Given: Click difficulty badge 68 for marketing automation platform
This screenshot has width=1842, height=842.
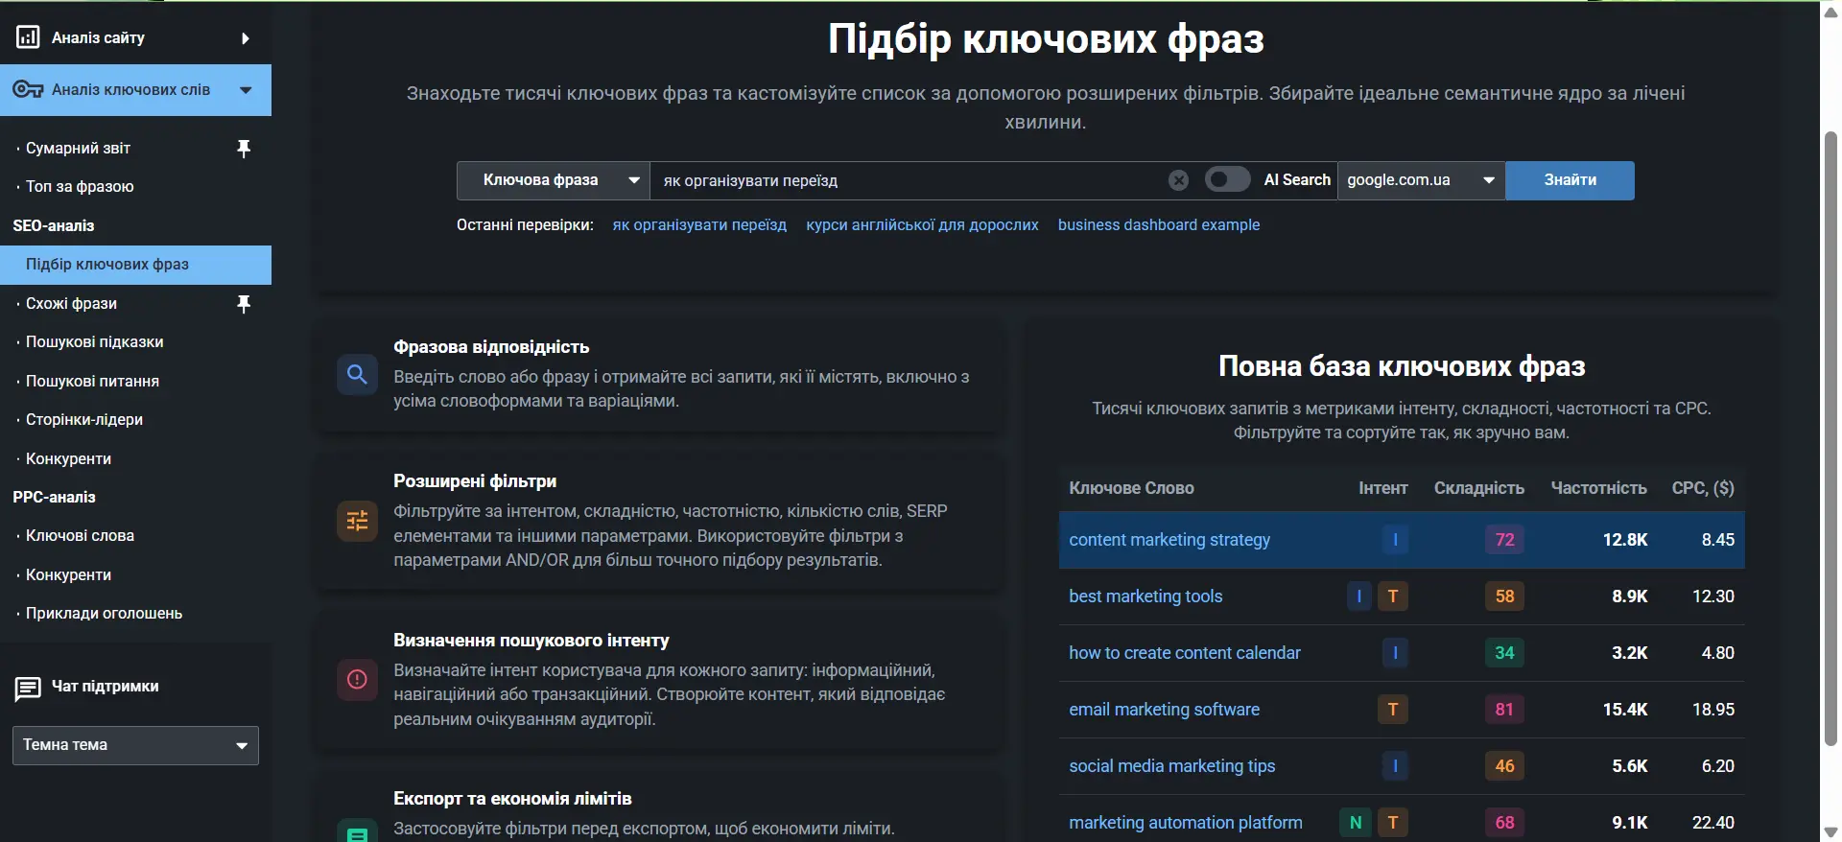Looking at the screenshot, I should [1504, 823].
